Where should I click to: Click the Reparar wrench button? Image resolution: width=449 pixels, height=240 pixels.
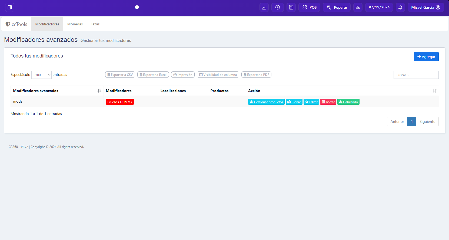[337, 7]
